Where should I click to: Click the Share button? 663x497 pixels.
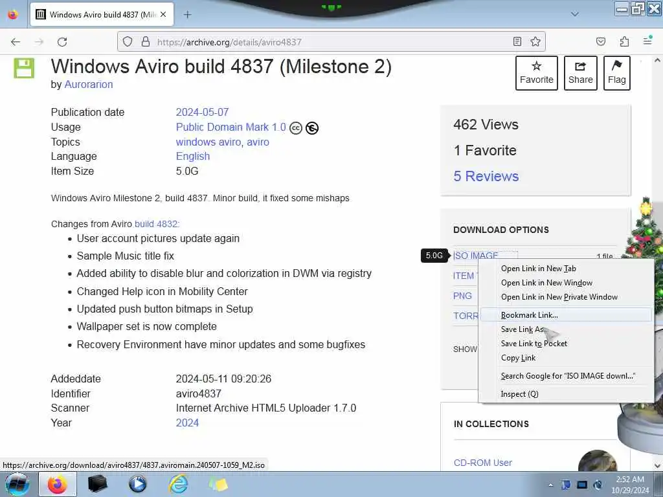[x=581, y=73]
